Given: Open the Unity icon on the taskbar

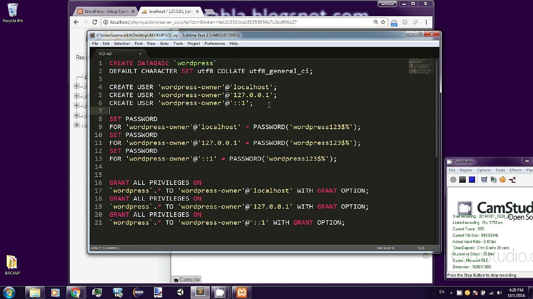Looking at the screenshot, I should (180, 293).
